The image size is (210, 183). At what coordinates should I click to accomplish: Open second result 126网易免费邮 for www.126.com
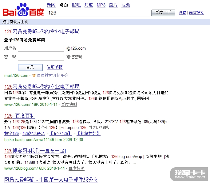tap(42, 87)
